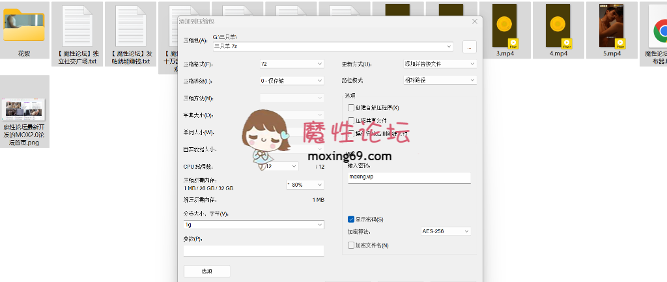Expand the AES-256 encryption method dropdown
The image size is (667, 282).
[446, 231]
